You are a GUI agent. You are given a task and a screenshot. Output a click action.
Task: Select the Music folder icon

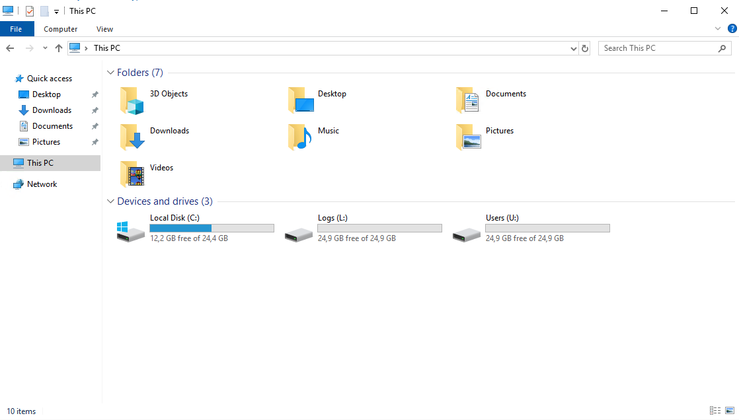click(x=299, y=137)
